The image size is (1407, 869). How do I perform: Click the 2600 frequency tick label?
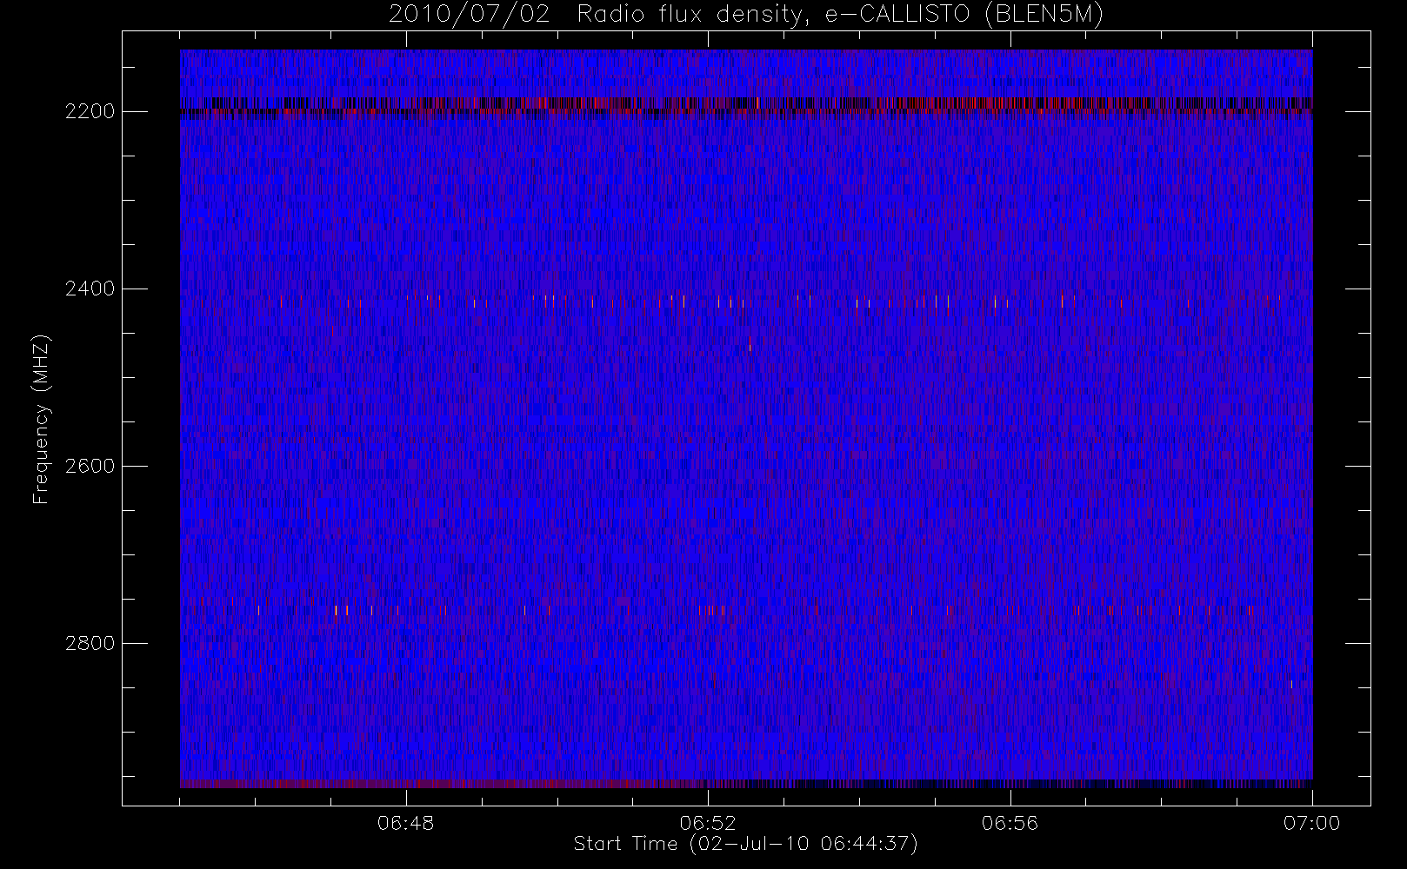[90, 466]
